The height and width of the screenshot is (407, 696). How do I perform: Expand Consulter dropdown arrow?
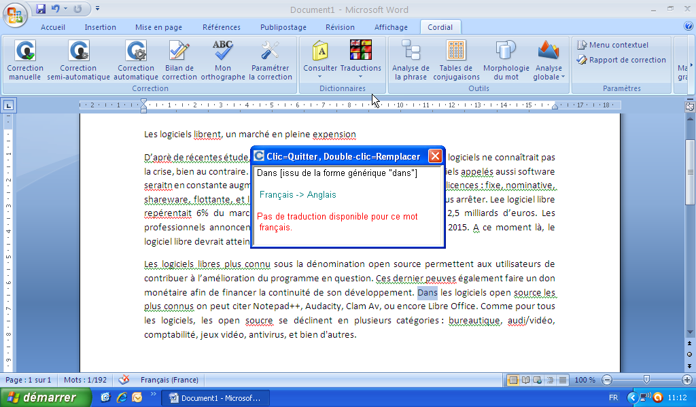(319, 77)
